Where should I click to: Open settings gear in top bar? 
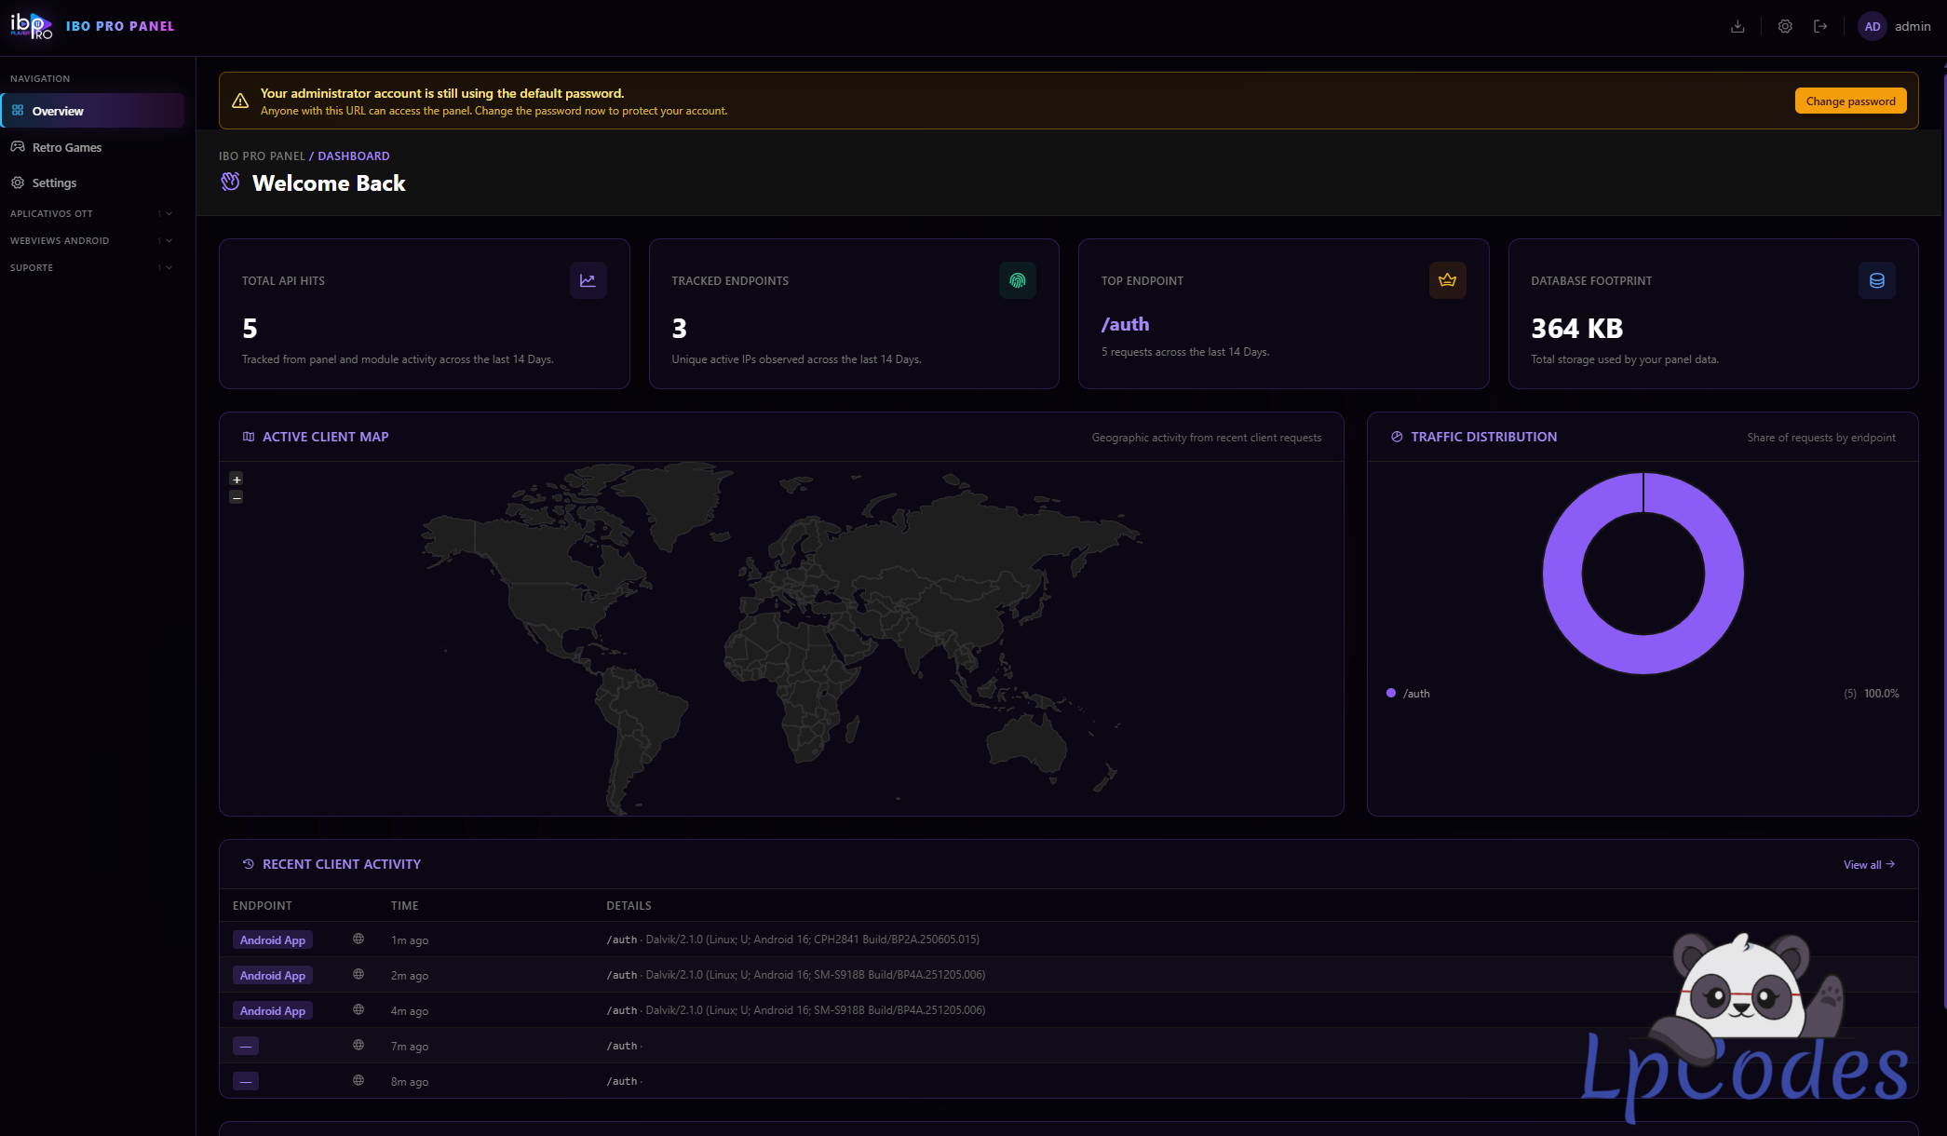pos(1785,26)
